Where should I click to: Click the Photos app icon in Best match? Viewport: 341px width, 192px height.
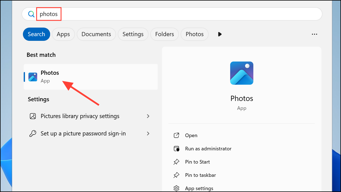pos(33,77)
